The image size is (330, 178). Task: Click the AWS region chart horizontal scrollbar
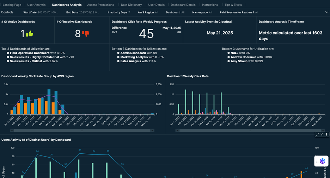(x=82, y=131)
